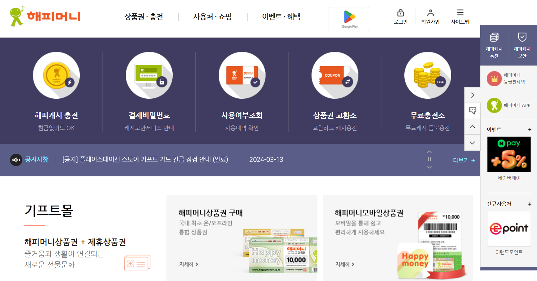Open the 사이트맵 hamburger menu
Image resolution: width=537 pixels, height=281 pixels.
(460, 12)
